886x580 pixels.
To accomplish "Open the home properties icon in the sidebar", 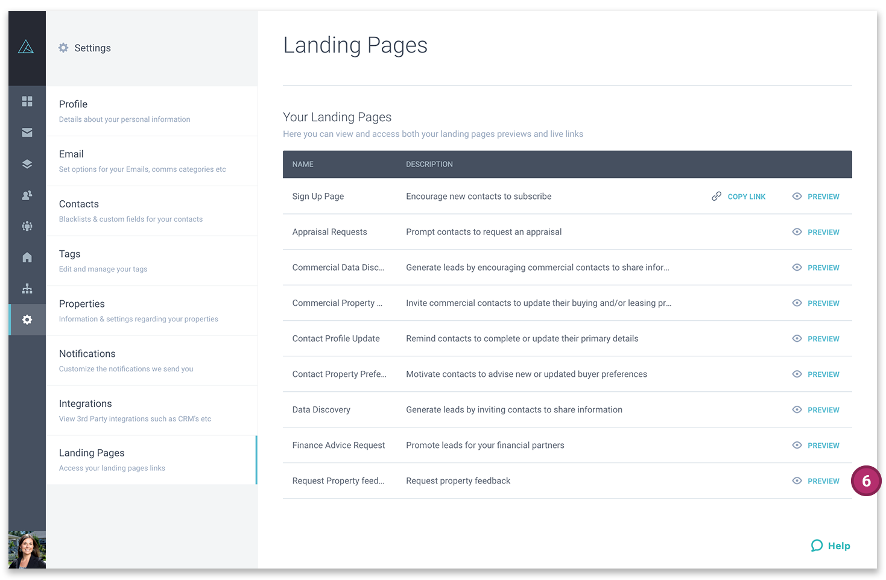I will tap(27, 257).
